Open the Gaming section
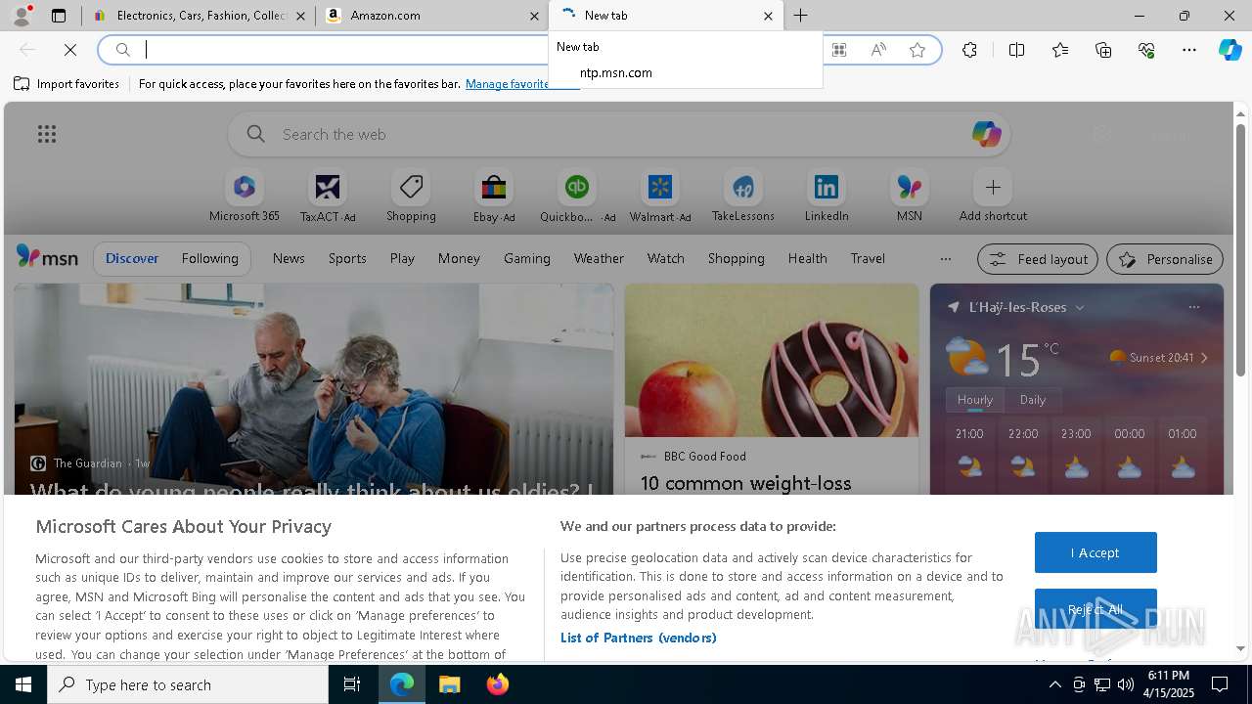 click(527, 258)
